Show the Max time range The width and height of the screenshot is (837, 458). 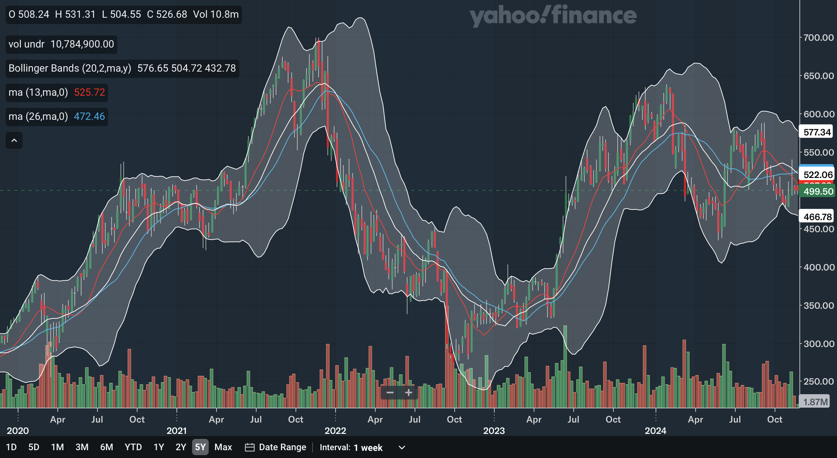223,447
